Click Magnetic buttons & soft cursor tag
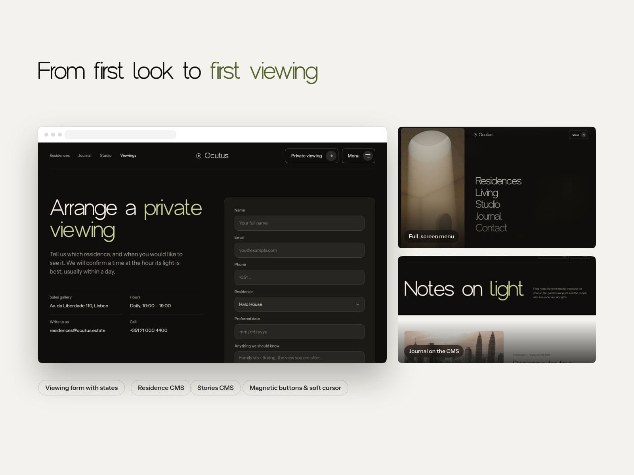The height and width of the screenshot is (475, 634). click(295, 388)
